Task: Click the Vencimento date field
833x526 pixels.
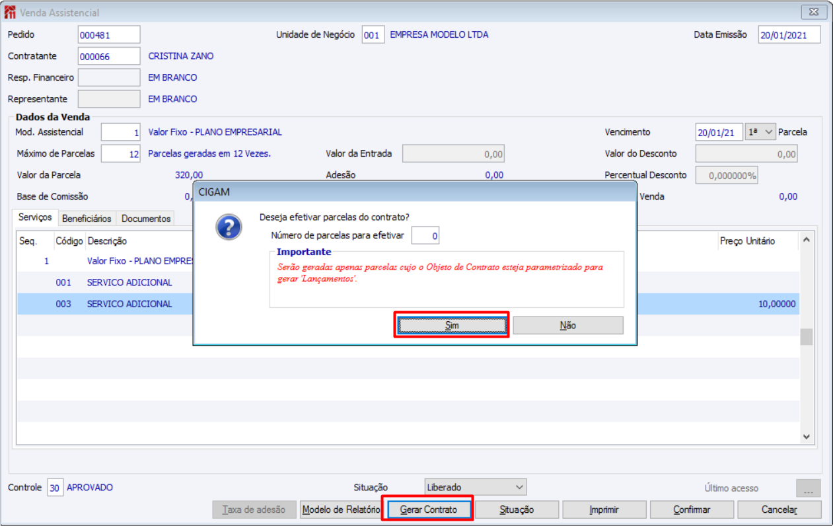Action: click(x=719, y=131)
